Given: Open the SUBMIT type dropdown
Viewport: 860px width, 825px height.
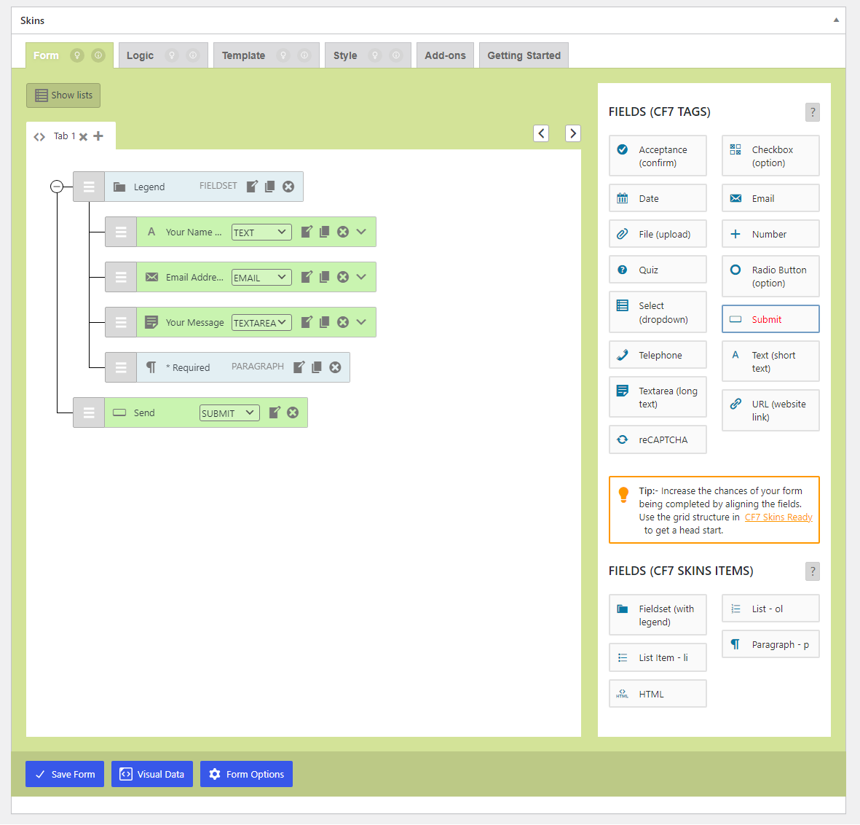Looking at the screenshot, I should [x=229, y=413].
